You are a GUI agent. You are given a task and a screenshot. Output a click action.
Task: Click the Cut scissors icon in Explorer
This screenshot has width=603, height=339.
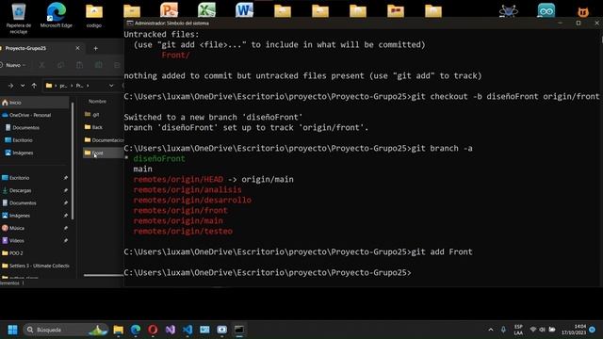[41, 65]
